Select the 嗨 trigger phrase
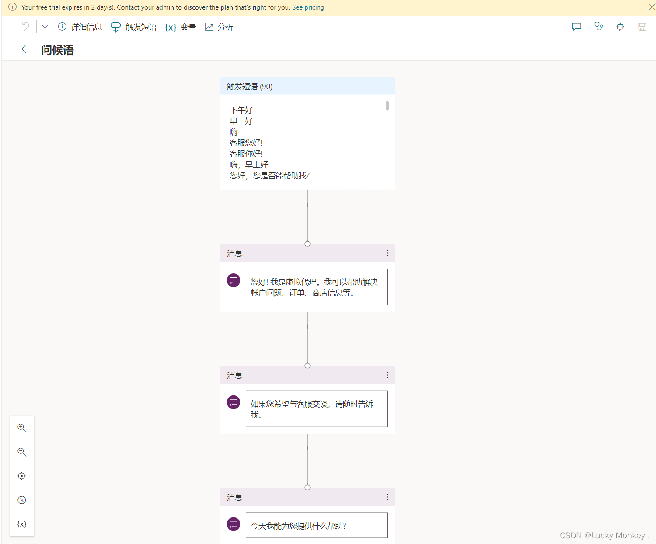656x544 pixels. (234, 132)
